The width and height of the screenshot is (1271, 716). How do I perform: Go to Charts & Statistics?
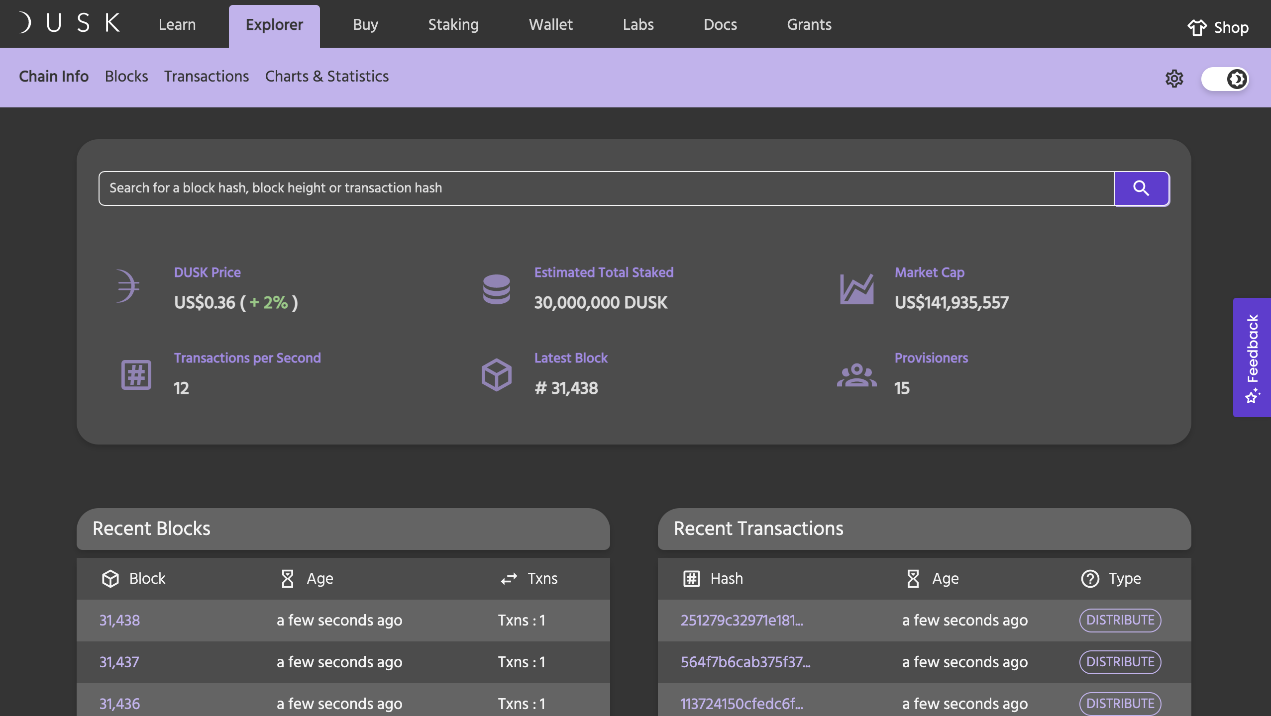(x=326, y=77)
